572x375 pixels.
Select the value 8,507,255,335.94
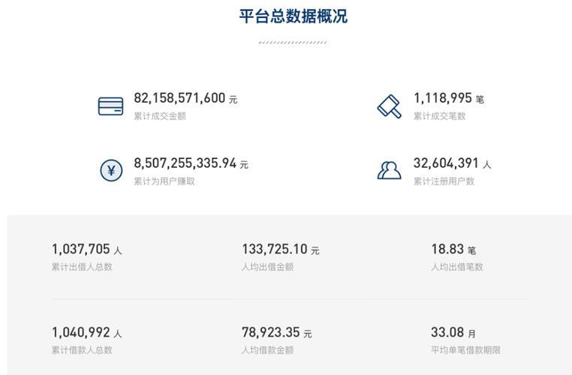185,163
